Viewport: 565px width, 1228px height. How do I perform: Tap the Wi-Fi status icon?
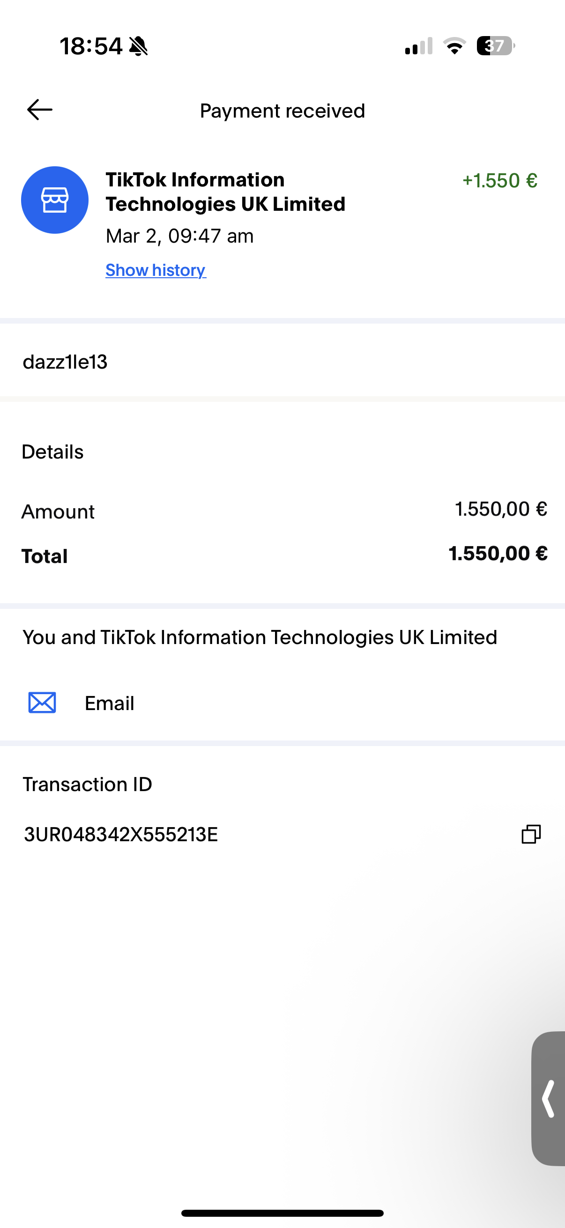454,46
